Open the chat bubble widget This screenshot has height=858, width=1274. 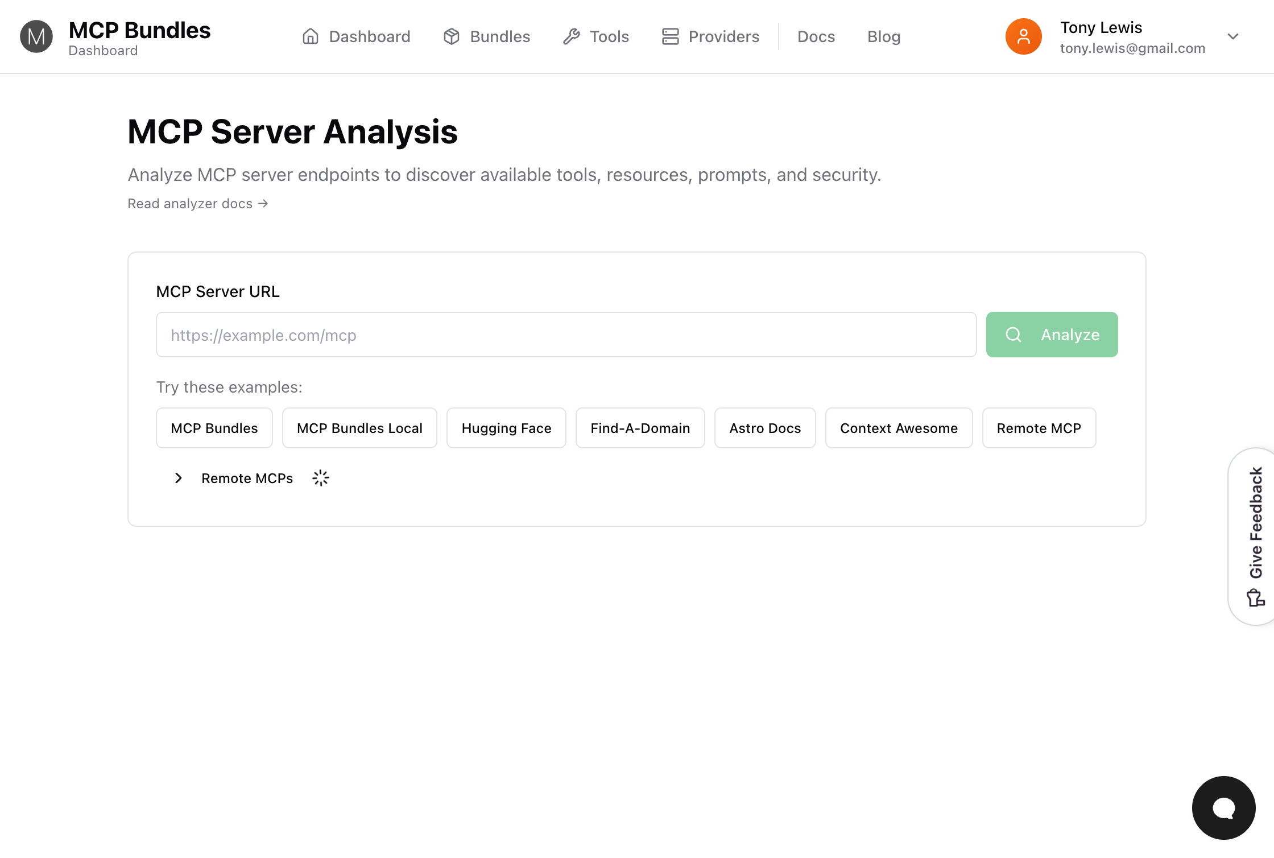click(x=1223, y=807)
